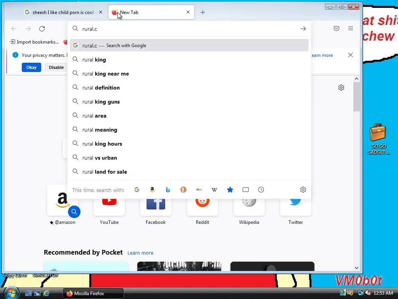Click the Switch between windows icon

(37, 294)
